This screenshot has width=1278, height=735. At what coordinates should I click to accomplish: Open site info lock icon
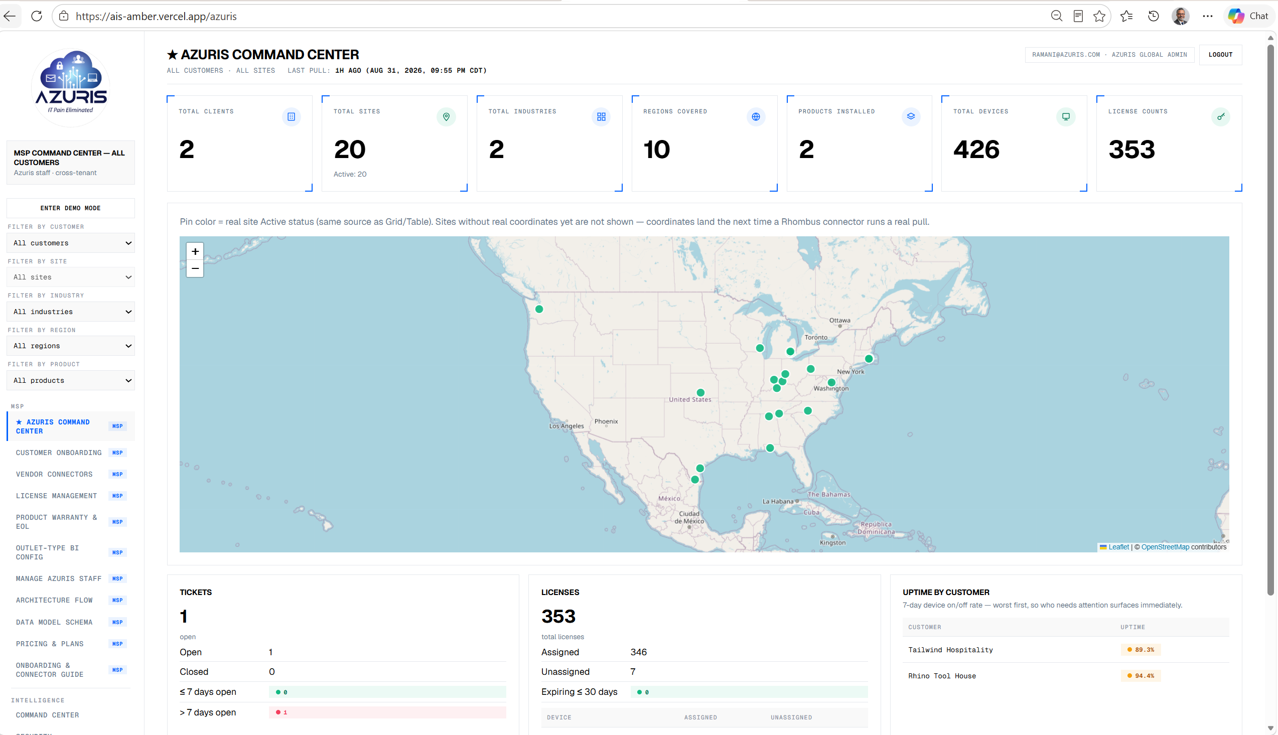[x=64, y=16]
